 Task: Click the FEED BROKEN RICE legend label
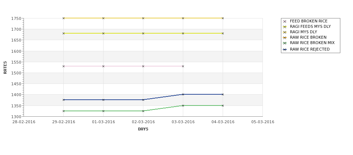click(x=309, y=21)
